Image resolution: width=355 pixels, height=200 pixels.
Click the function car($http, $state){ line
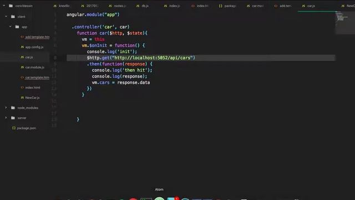pyautogui.click(x=112, y=33)
